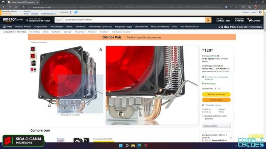The width and height of the screenshot is (266, 149).
Task: Open Windows Start menu
Action: [x=121, y=146]
